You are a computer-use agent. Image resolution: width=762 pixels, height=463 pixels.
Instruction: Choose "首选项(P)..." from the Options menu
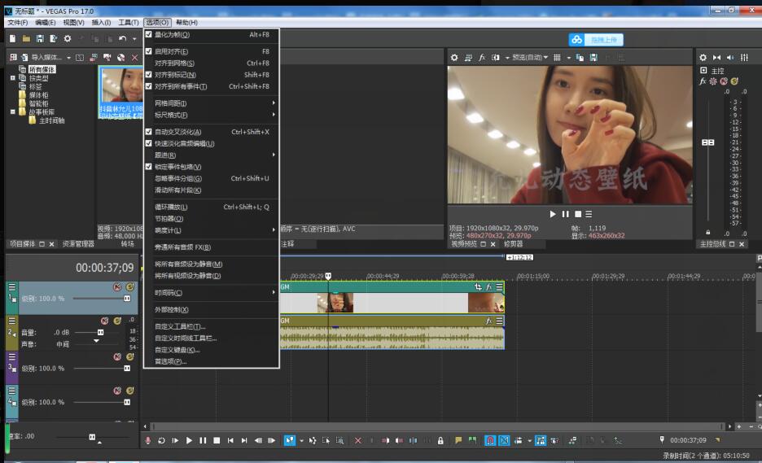pyautogui.click(x=212, y=361)
